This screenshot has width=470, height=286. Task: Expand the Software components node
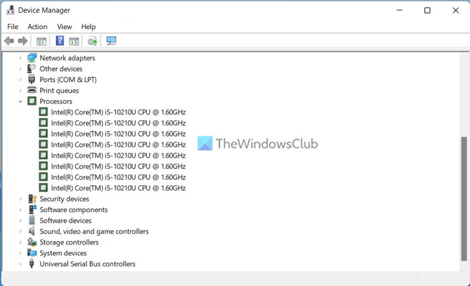click(x=20, y=210)
